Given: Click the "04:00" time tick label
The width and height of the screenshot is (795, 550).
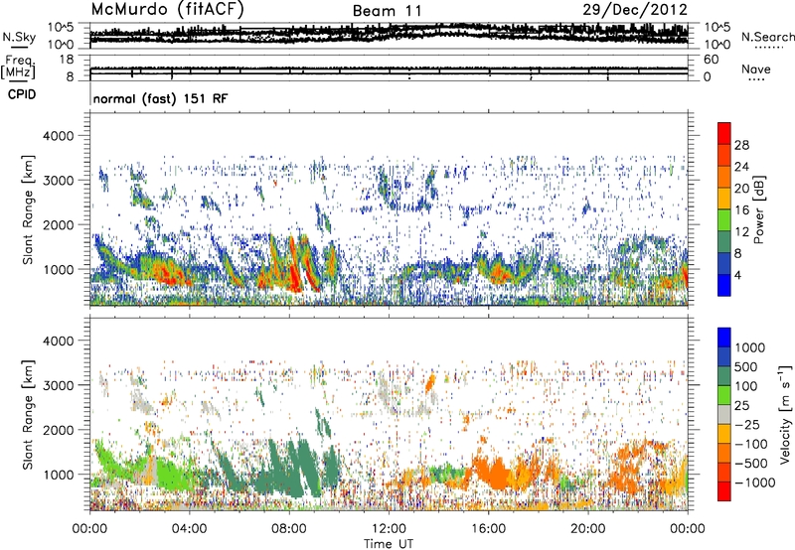Looking at the screenshot, I should (x=189, y=529).
